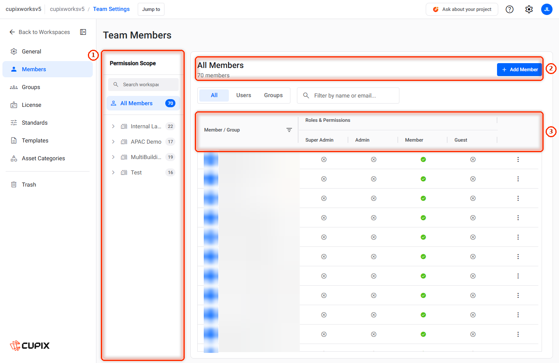Open the first member row's three-dot menu
Screen dimensions: 559x363
(x=518, y=159)
